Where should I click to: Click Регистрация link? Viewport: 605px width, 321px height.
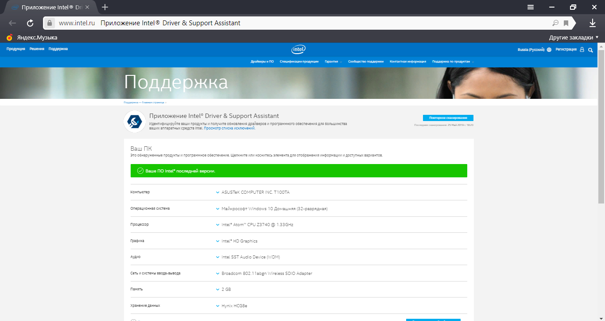pos(566,50)
